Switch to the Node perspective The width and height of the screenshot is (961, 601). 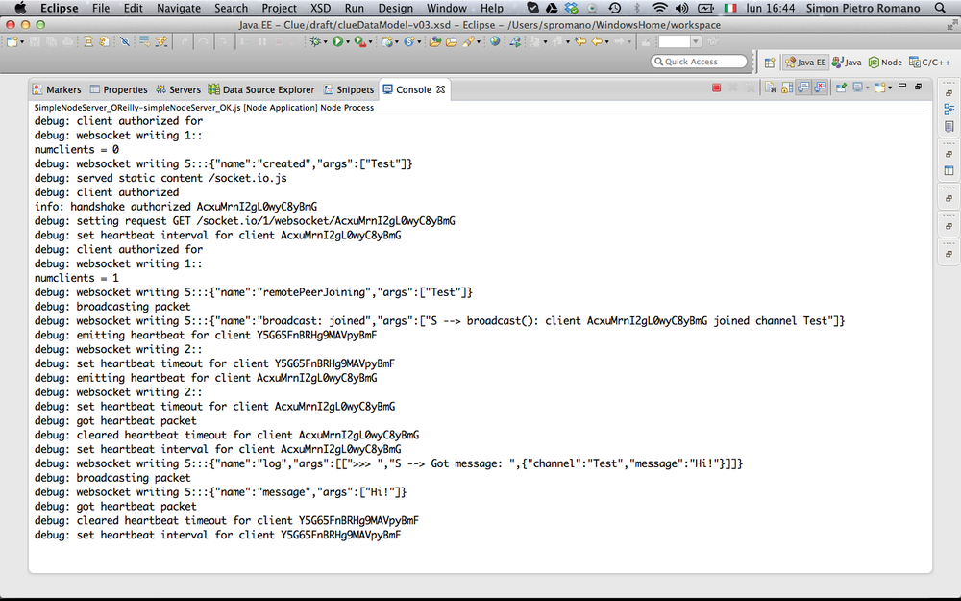885,63
